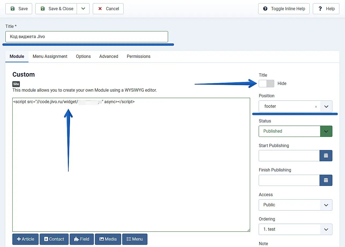Click the Save button

pyautogui.click(x=19, y=9)
